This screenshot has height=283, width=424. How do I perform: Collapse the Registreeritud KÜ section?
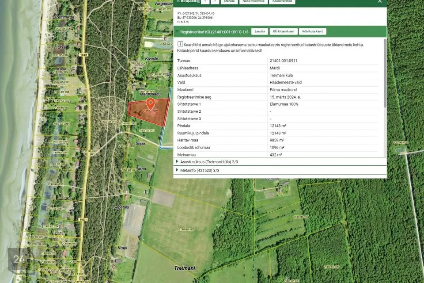pos(177,32)
